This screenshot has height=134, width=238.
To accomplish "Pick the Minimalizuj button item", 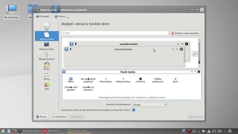I will click(106, 80).
